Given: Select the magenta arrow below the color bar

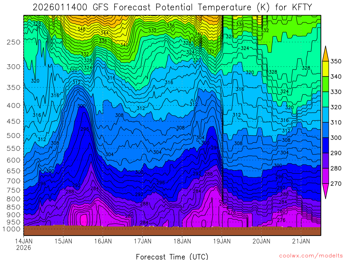Looking at the screenshot, I should coord(325,190).
